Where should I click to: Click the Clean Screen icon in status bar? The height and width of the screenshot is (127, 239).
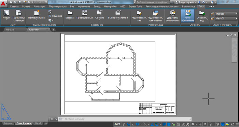tap(233, 124)
